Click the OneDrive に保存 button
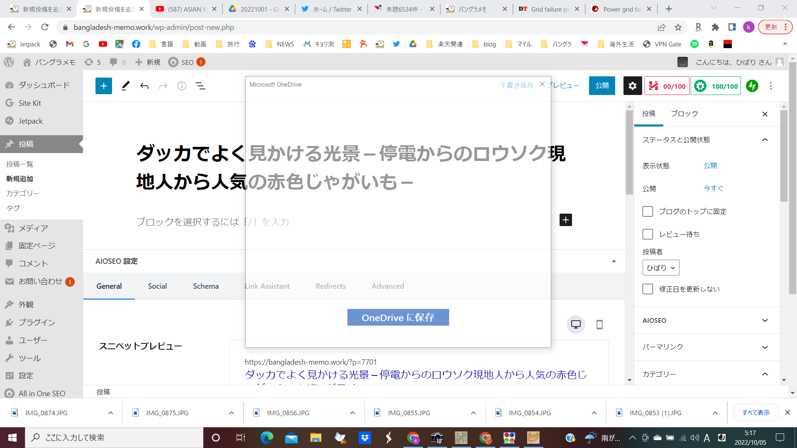The image size is (797, 448). [398, 317]
